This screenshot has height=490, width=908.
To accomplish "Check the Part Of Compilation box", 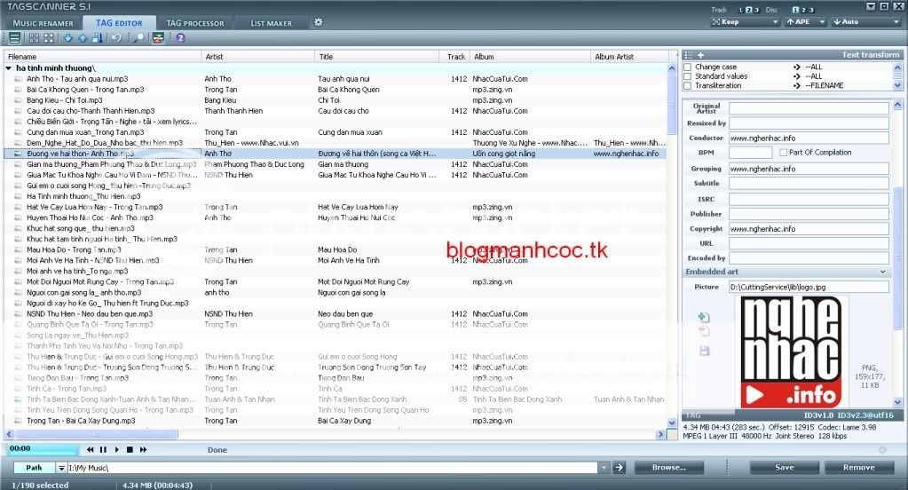I will 783,153.
